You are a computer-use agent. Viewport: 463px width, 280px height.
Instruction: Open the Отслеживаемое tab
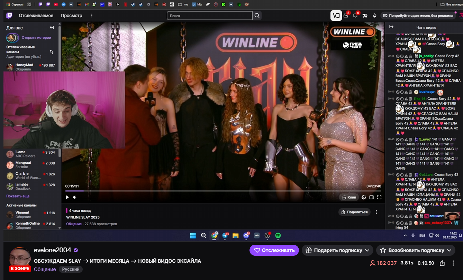(36, 16)
